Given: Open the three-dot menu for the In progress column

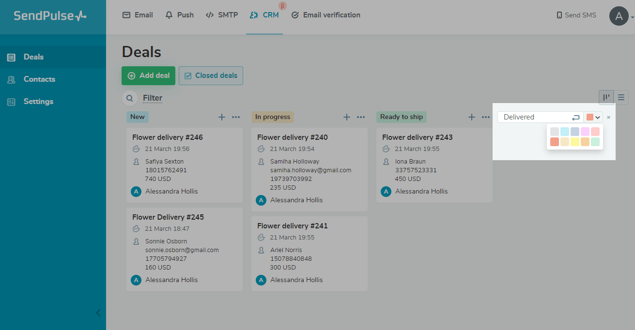Looking at the screenshot, I should (361, 117).
